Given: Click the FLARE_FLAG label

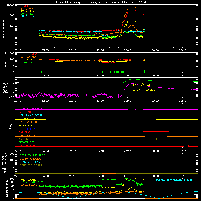Looking at the screenshot, I should pyautogui.click(x=26, y=125).
